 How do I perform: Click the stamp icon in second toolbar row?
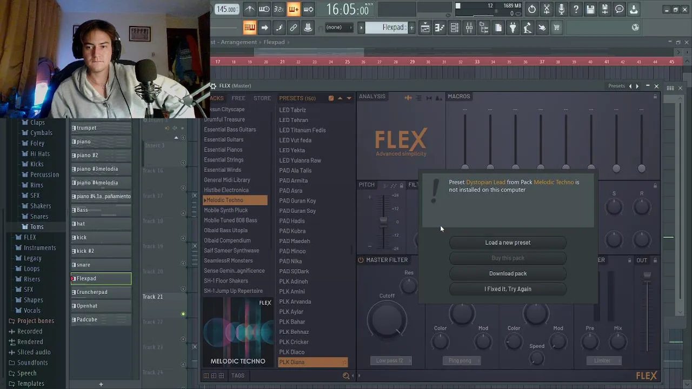(308, 28)
